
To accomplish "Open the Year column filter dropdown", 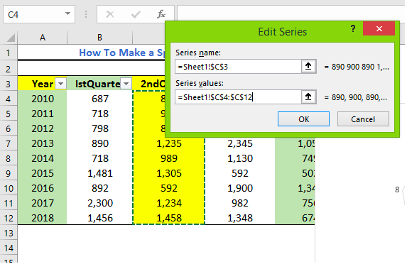I will pyautogui.click(x=61, y=84).
